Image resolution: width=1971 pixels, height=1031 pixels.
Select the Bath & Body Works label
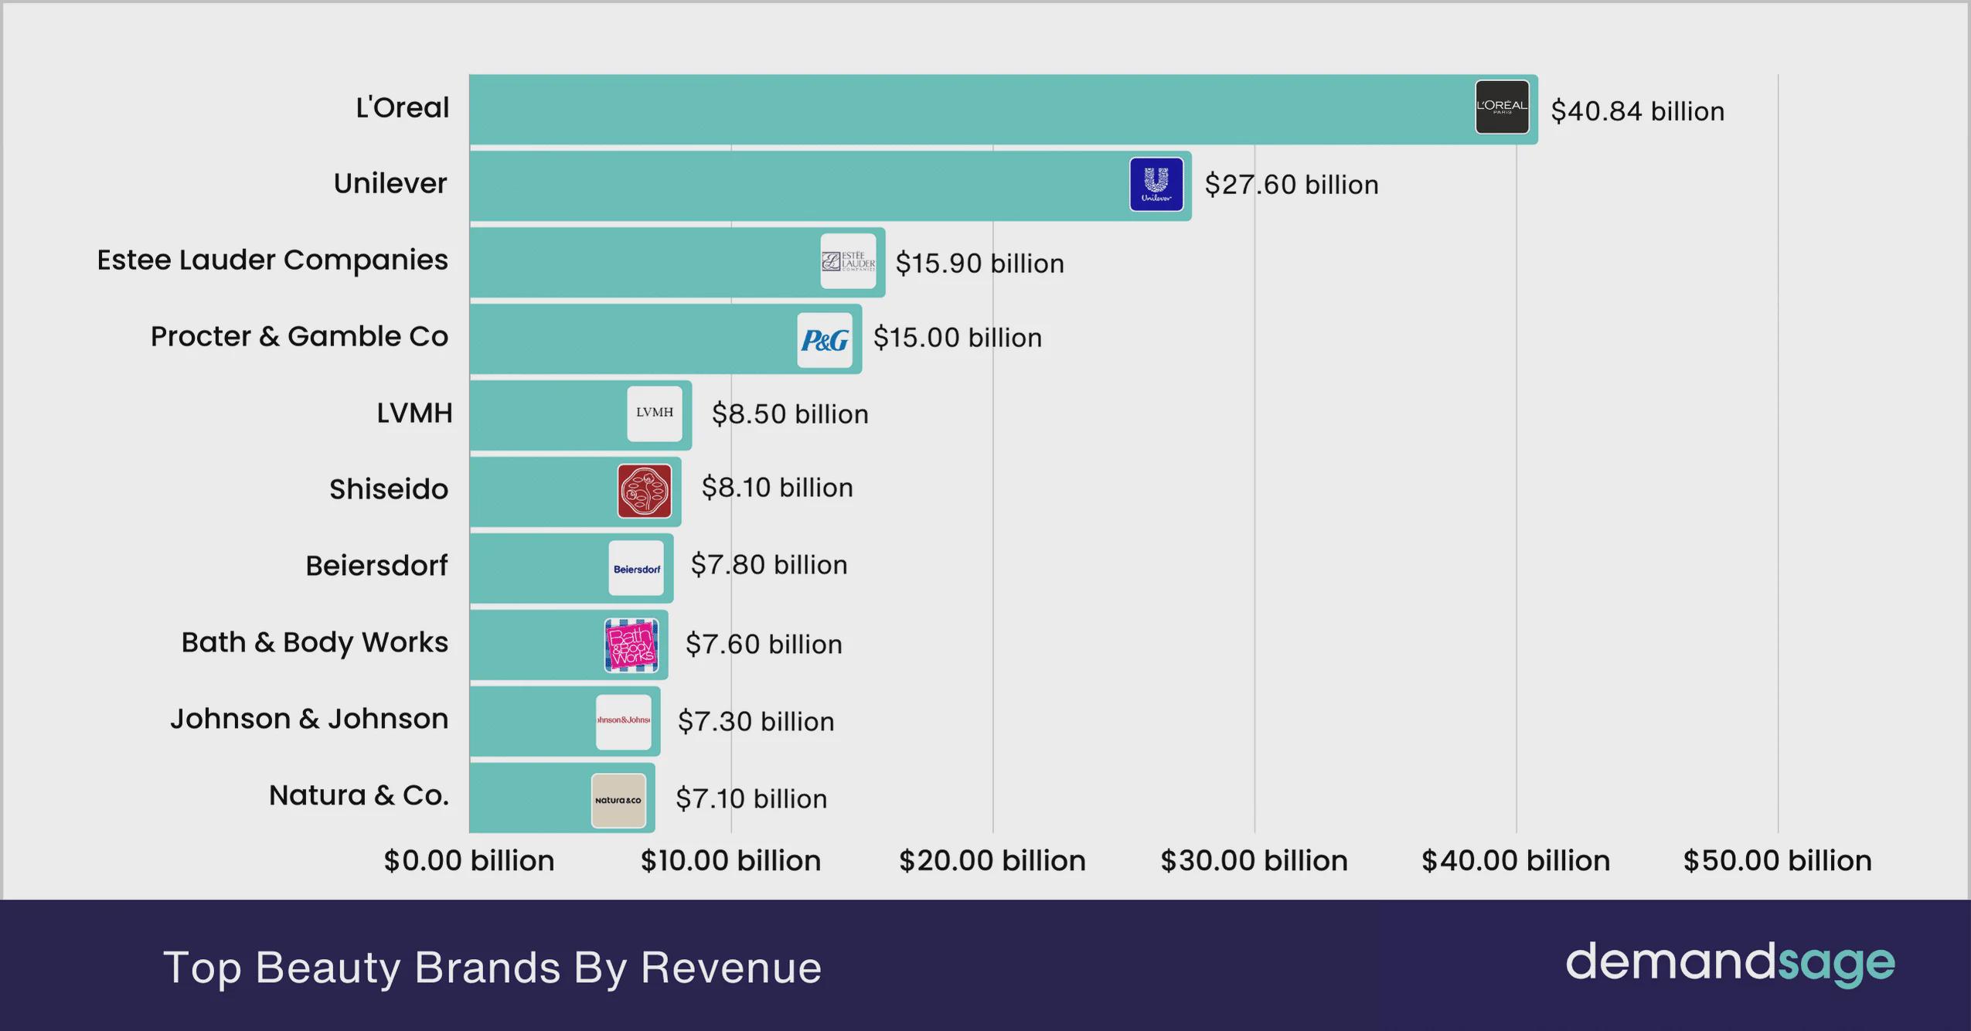[x=315, y=642]
